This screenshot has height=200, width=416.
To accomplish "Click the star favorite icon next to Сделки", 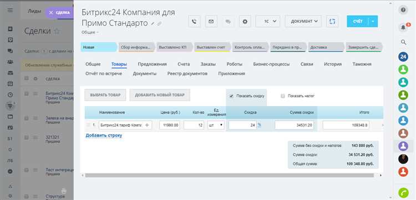I will [57, 31].
